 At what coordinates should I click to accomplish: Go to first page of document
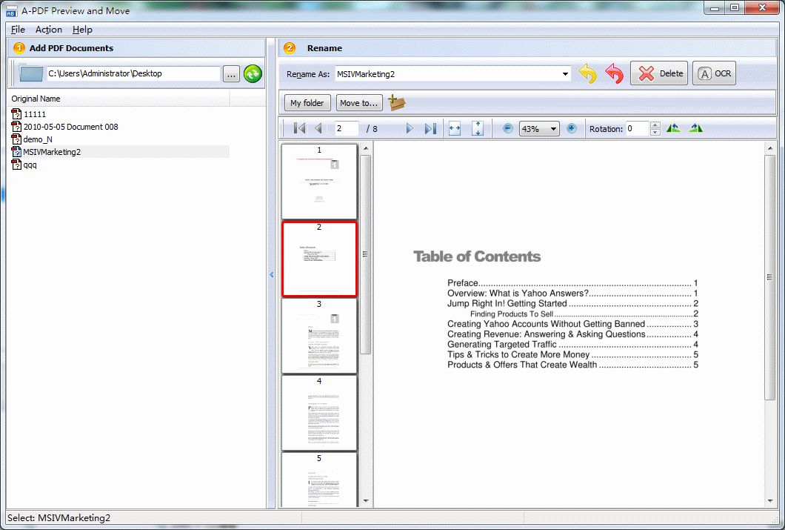[299, 128]
